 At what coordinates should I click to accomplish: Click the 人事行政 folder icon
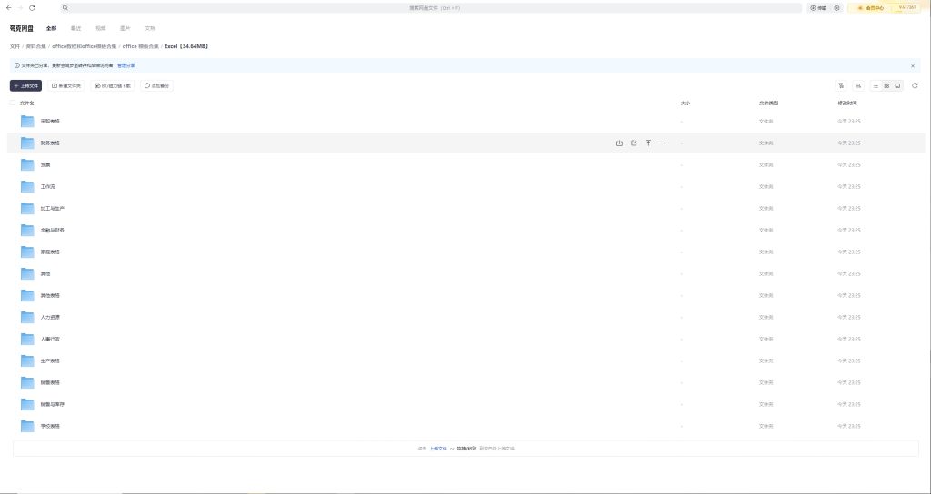coord(27,340)
